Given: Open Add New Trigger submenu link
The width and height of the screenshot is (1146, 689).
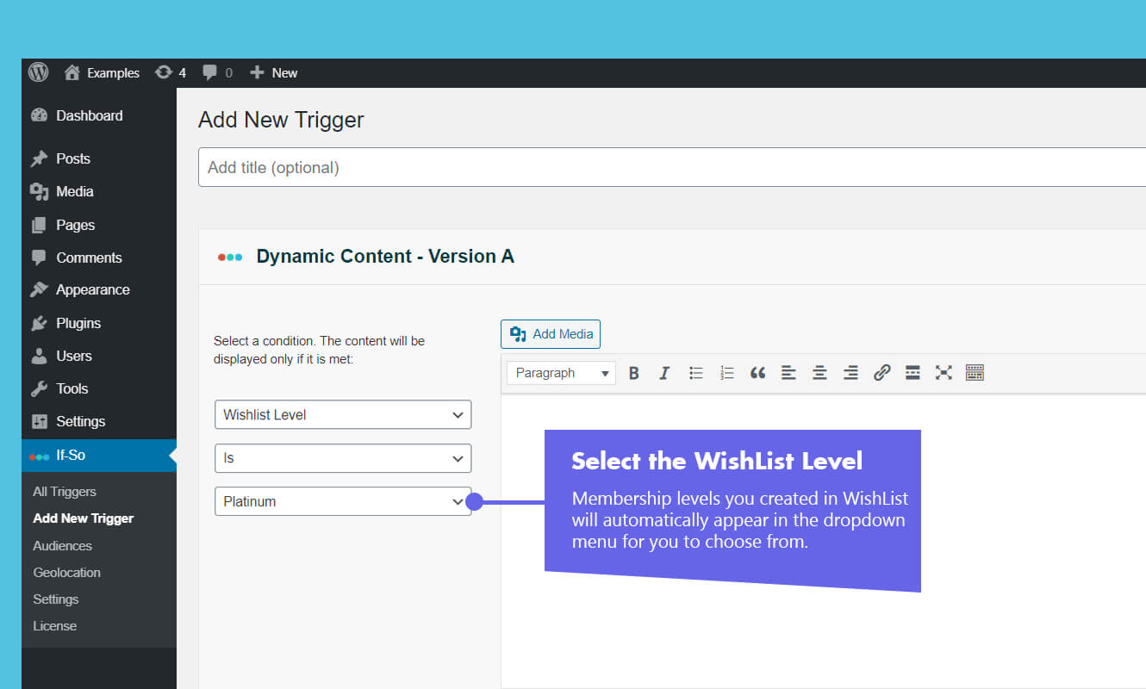Looking at the screenshot, I should click(84, 518).
